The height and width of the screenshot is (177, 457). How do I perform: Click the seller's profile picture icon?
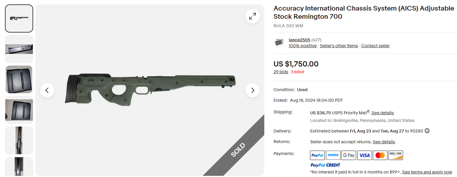(279, 43)
